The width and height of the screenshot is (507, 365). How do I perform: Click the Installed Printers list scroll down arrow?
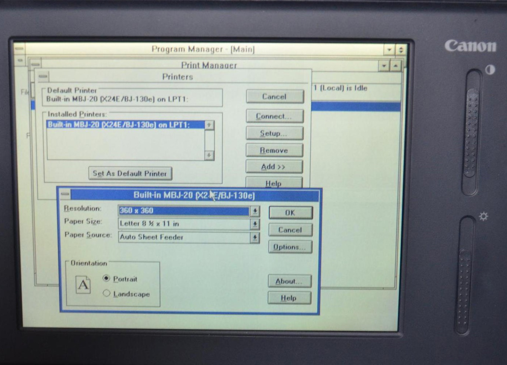click(209, 155)
